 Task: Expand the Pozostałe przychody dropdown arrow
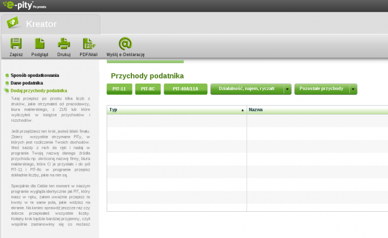353,89
